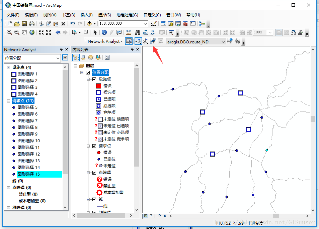This screenshot has height=229, width=319.
Task: Click the 禁止型 (0) barrier entry
Action: click(x=28, y=194)
